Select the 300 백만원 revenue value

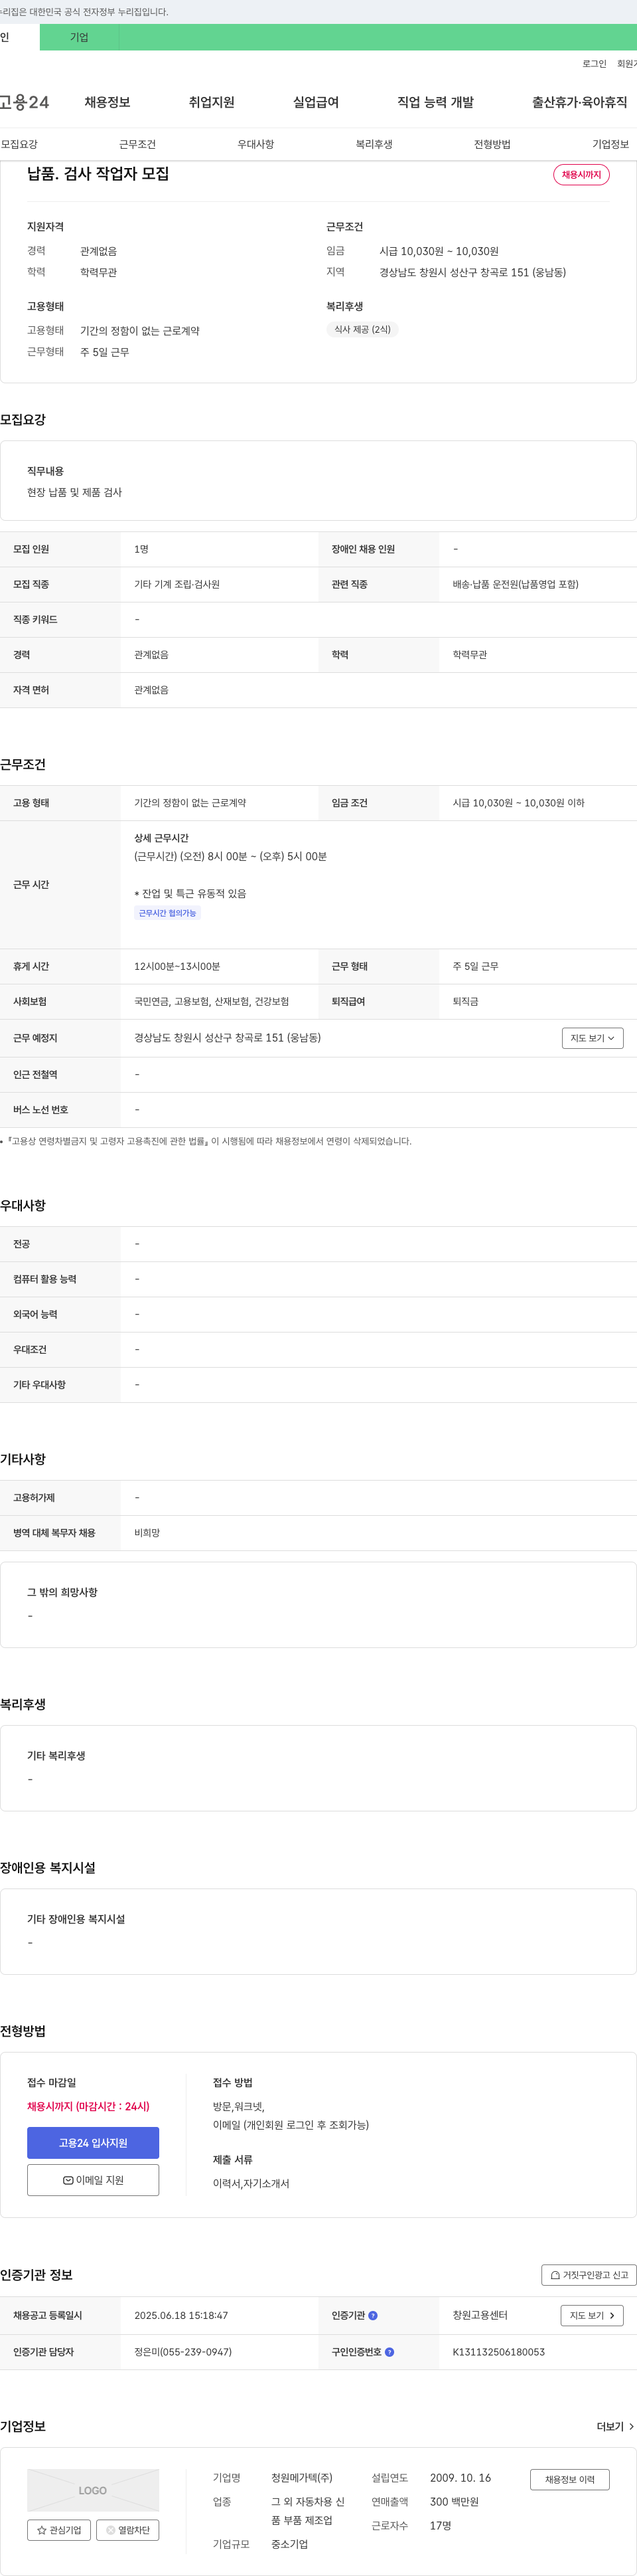point(455,2502)
